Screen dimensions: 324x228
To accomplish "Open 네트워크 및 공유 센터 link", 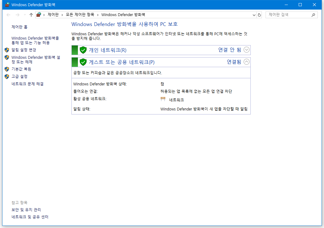I will pyautogui.click(x=30, y=217).
